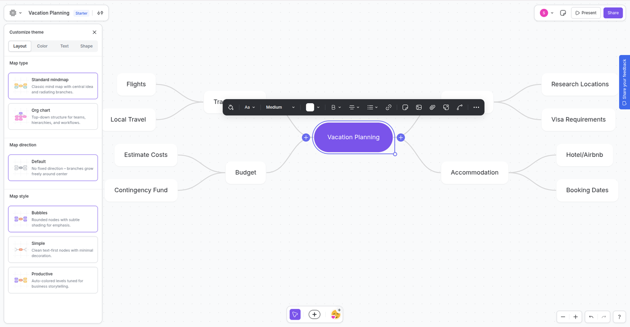
Task: Open help with the question mark button
Action: 620,317
